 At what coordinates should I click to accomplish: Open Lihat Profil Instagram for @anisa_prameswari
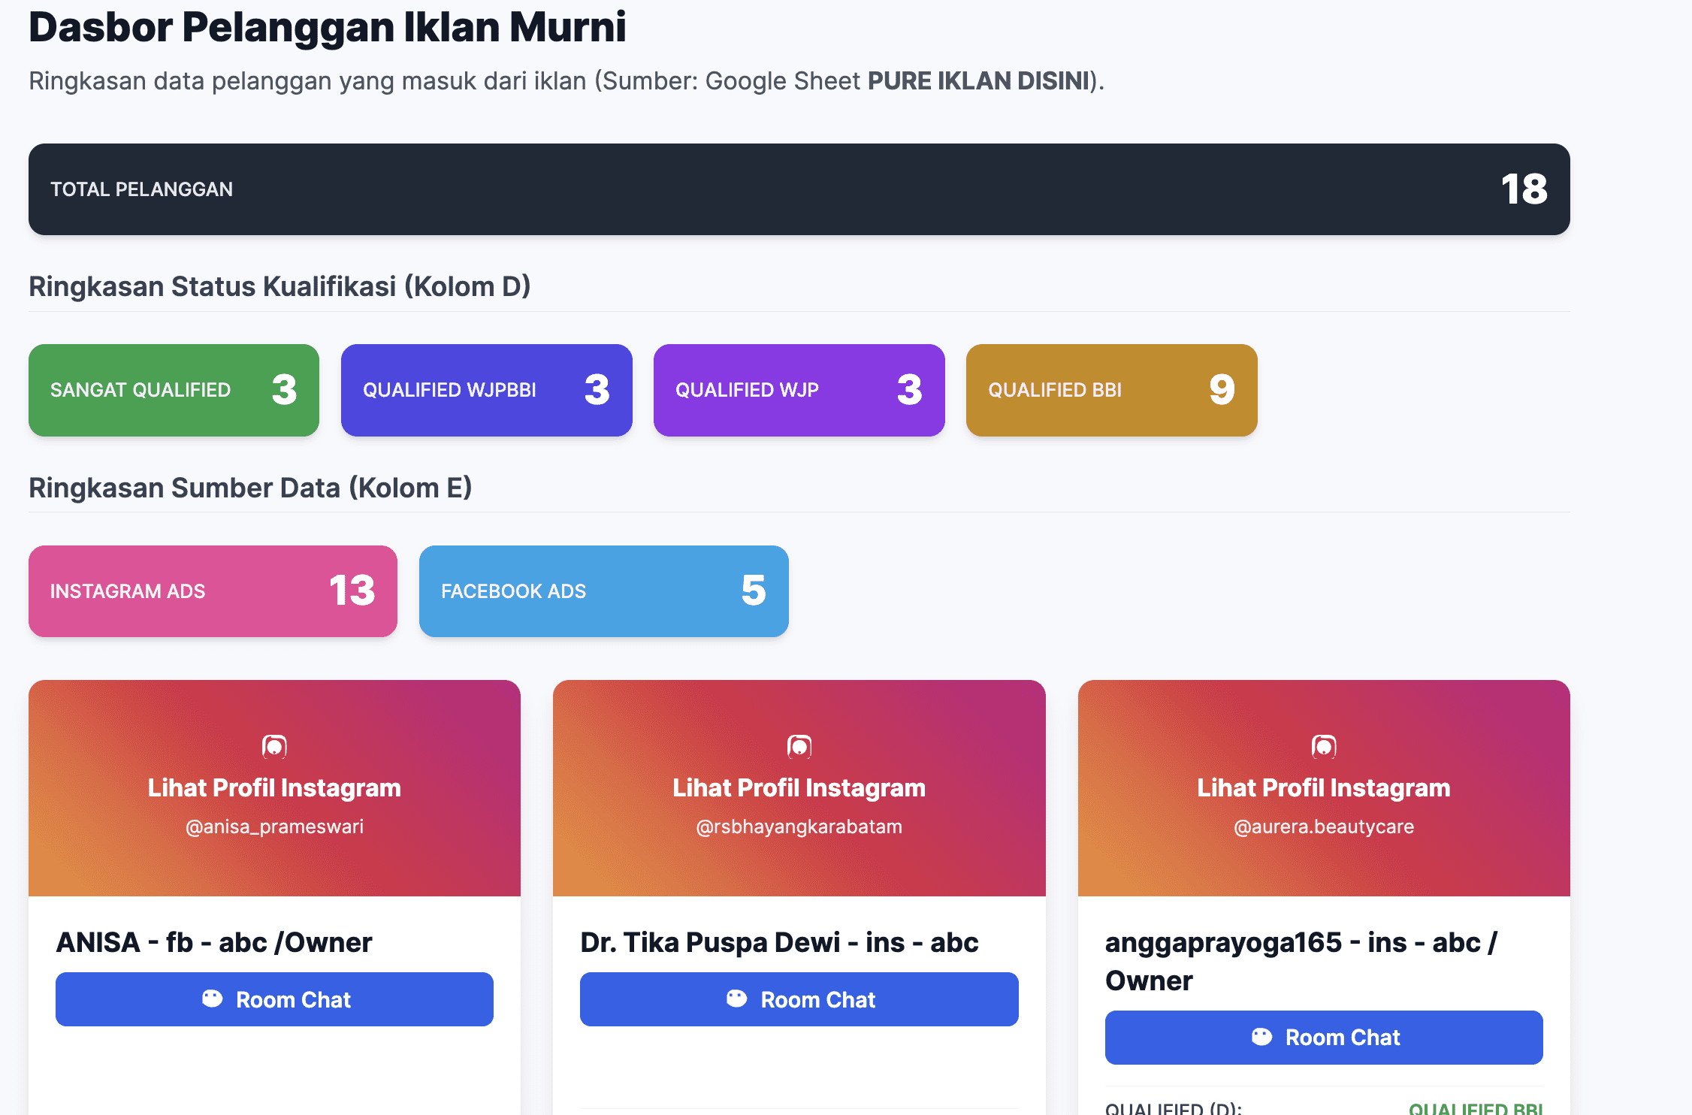coord(274,787)
